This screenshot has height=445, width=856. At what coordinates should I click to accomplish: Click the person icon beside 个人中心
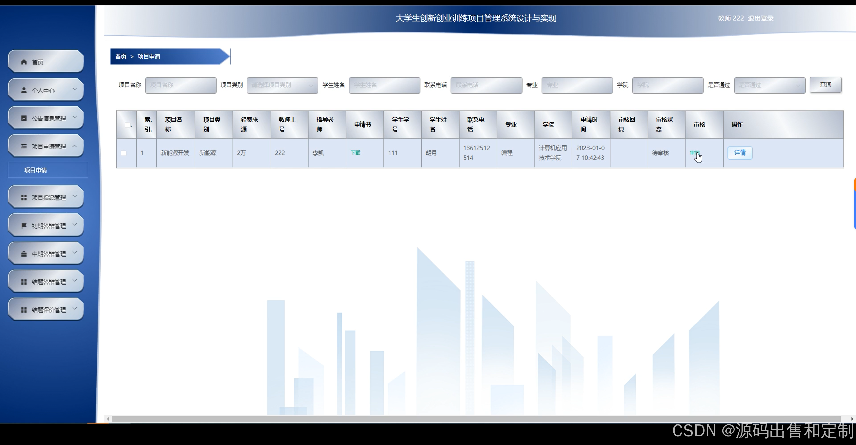(x=24, y=90)
